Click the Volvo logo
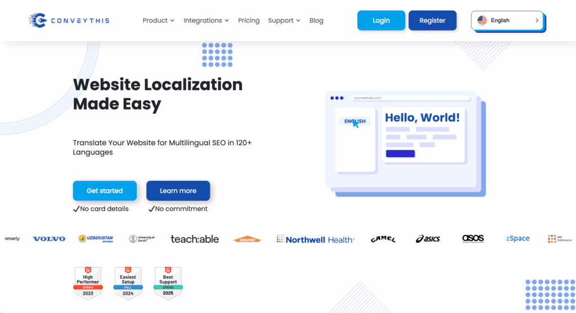 [x=49, y=239]
